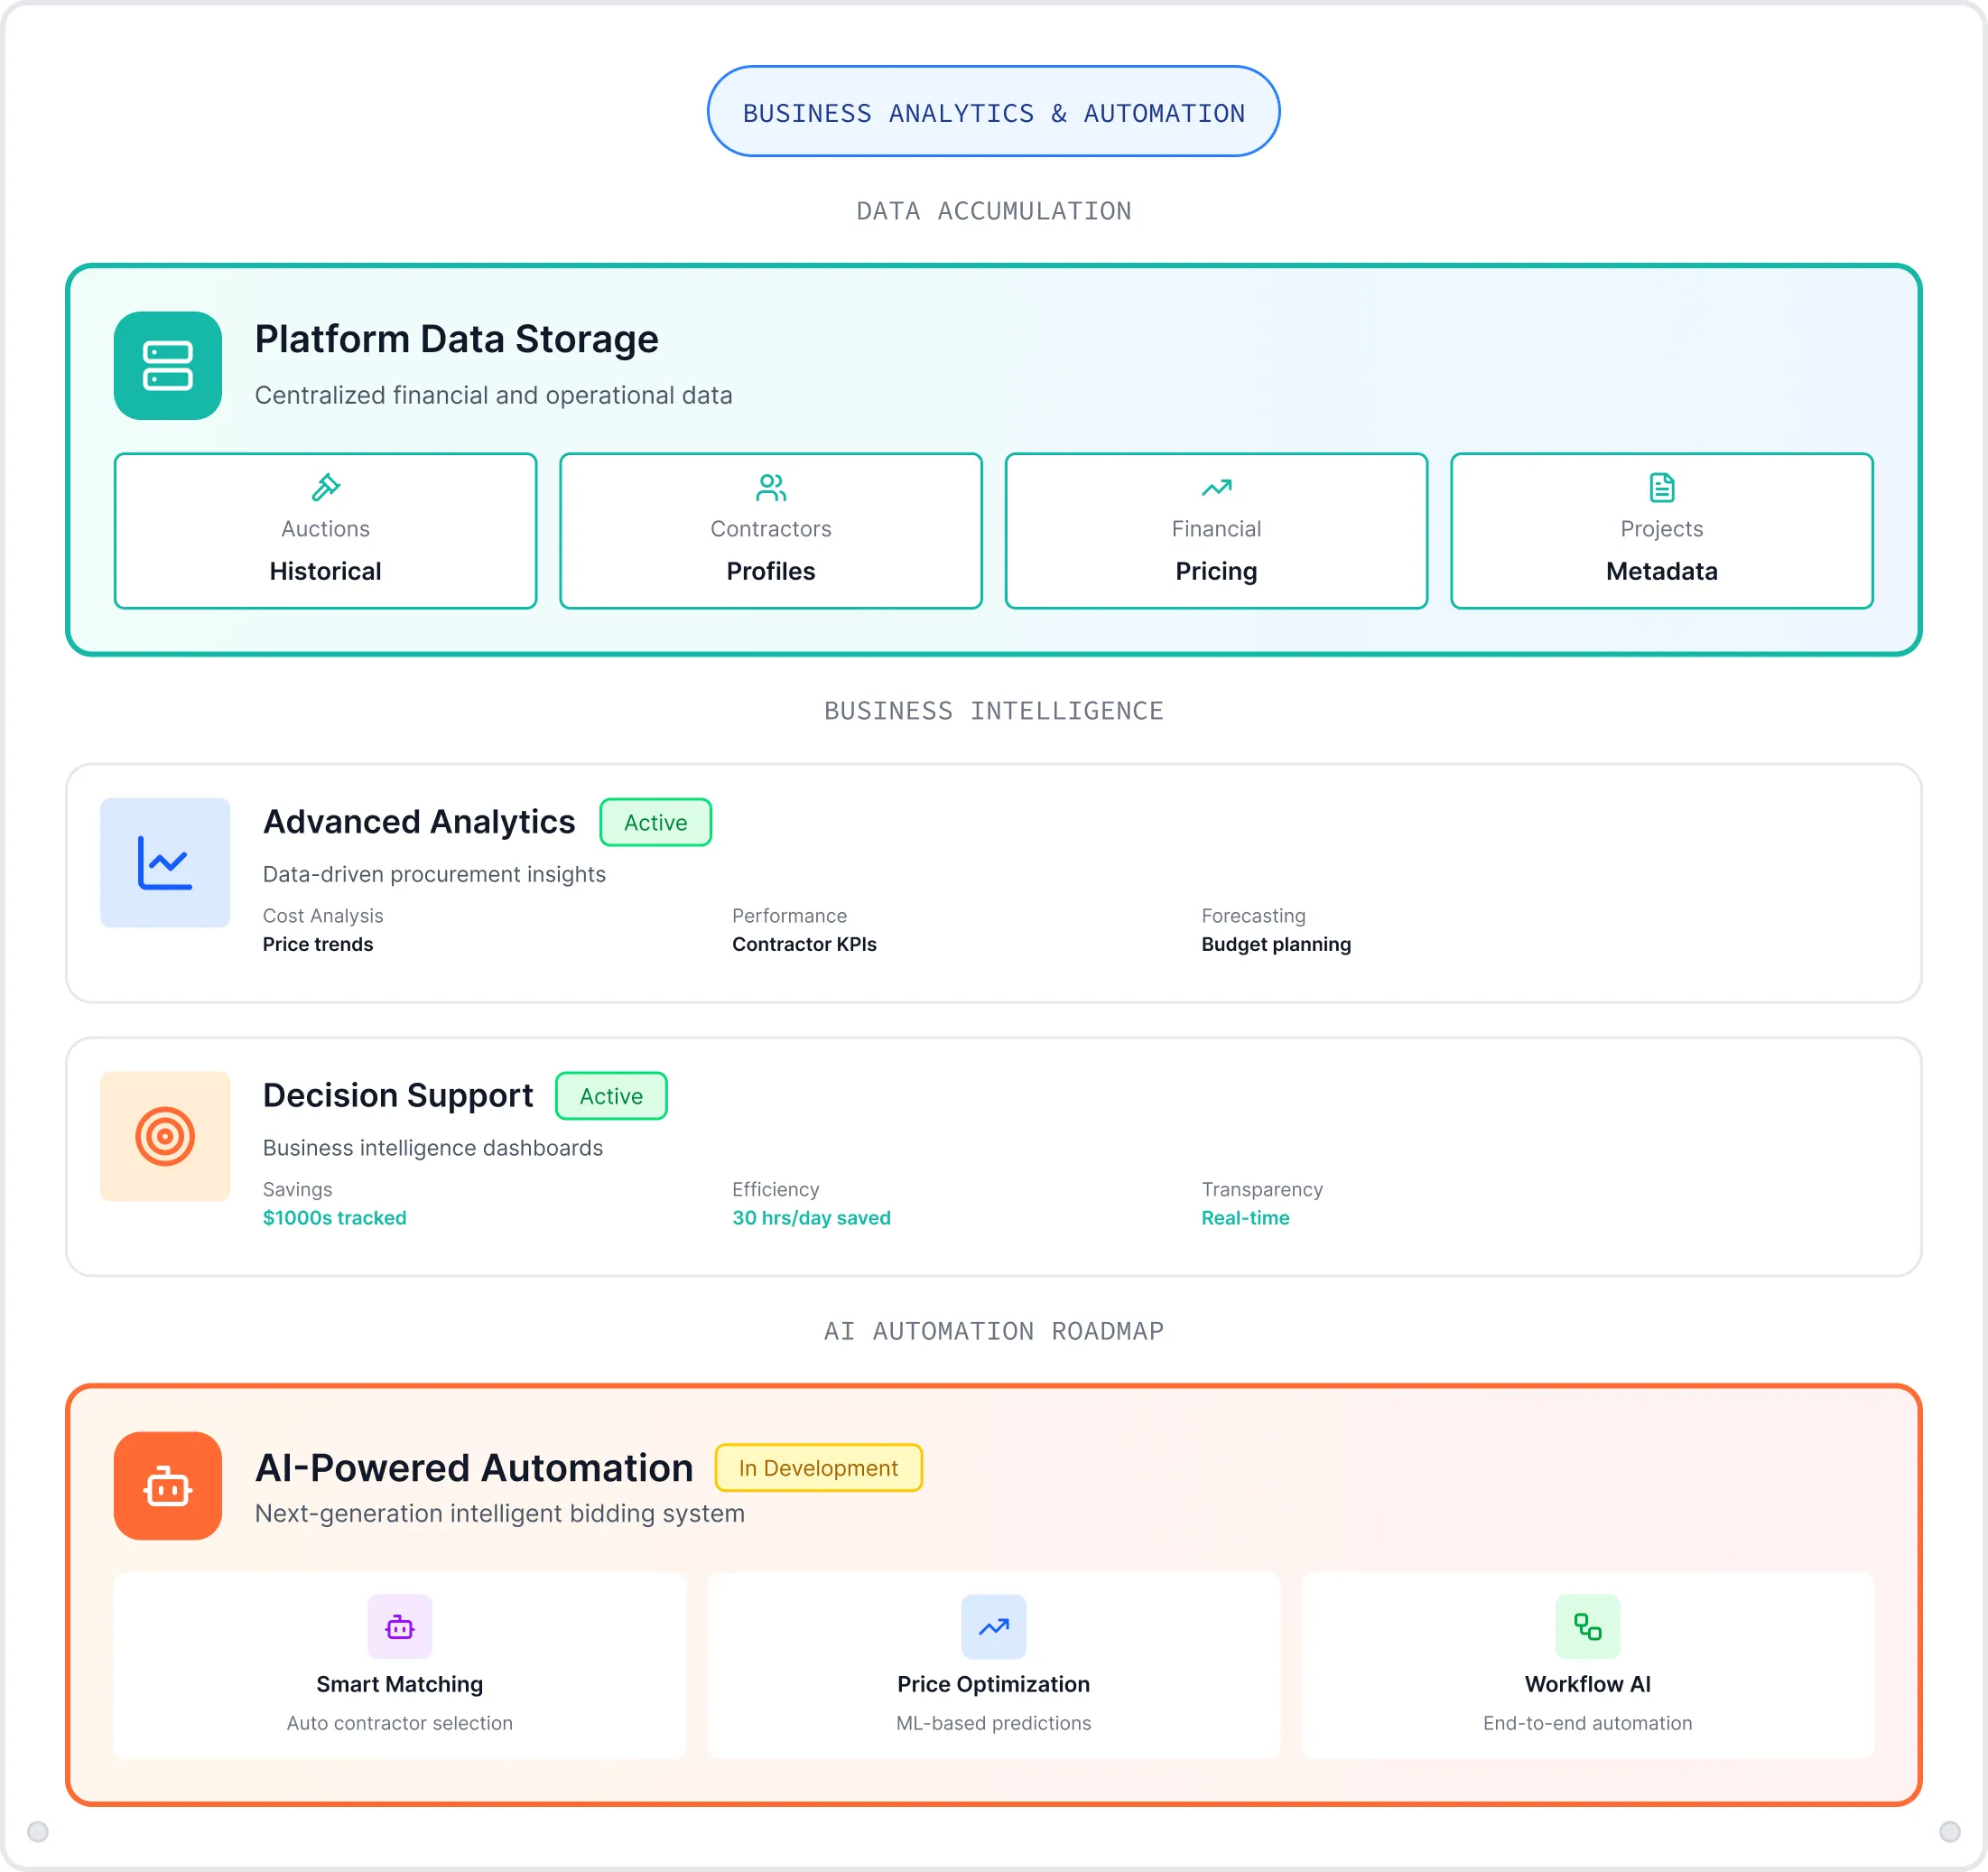Select the Financial pricing trend icon

(x=1214, y=489)
